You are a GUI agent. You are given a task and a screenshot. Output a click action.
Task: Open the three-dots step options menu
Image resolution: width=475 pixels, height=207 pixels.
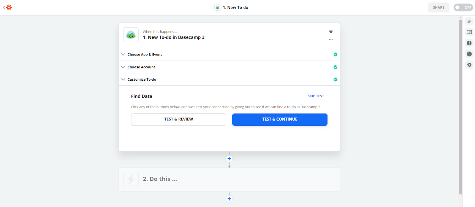(331, 39)
